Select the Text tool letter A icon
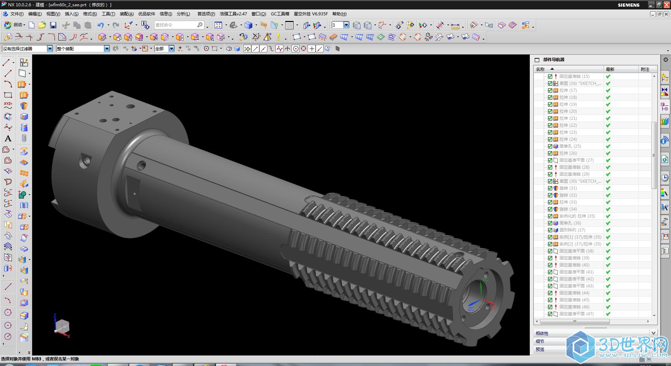The height and width of the screenshot is (366, 671). [8, 139]
